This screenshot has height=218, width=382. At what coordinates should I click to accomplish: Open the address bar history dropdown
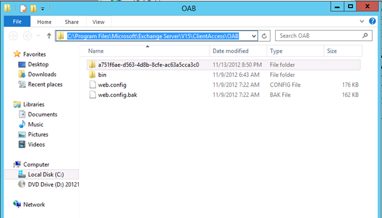click(254, 36)
